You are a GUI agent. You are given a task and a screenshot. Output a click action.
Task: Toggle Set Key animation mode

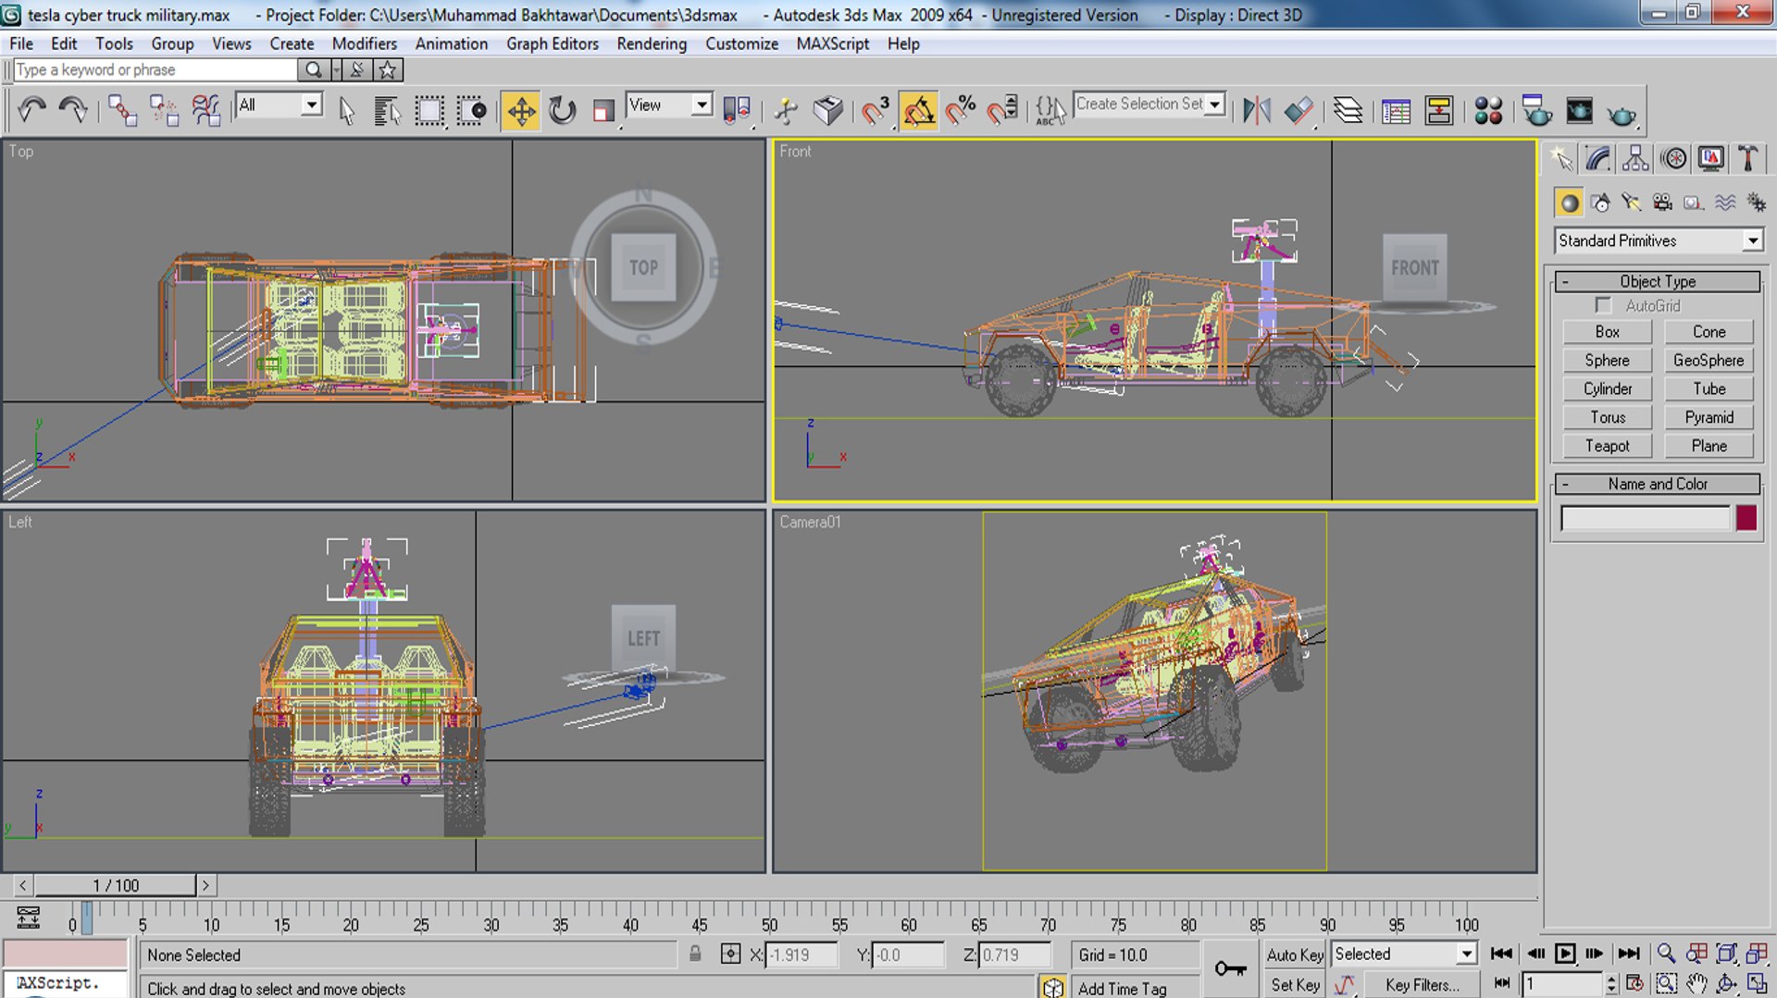click(x=1295, y=985)
